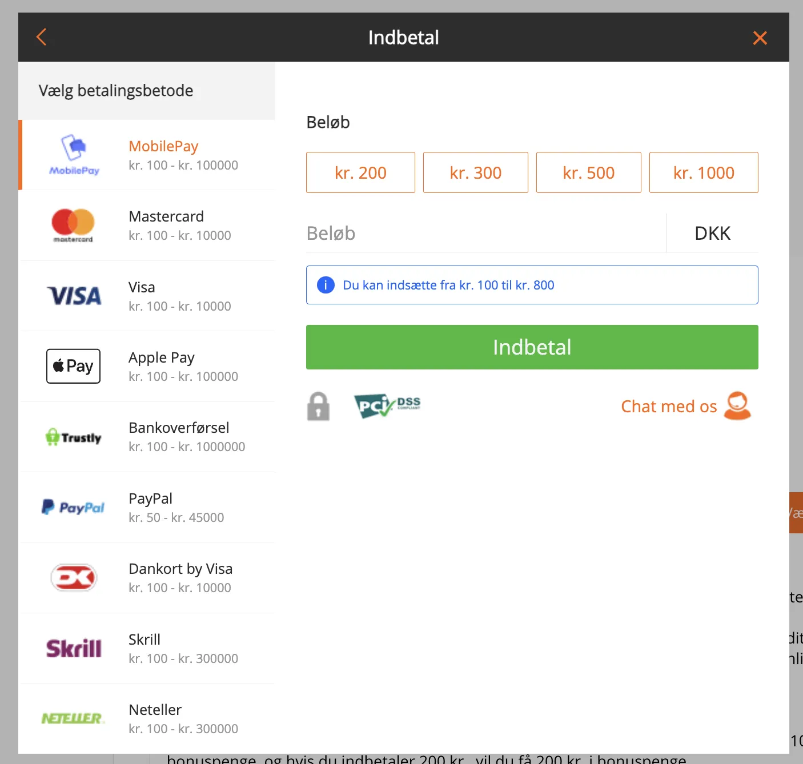Pick the kr. 300 preset amount
This screenshot has width=803, height=764.
click(475, 172)
